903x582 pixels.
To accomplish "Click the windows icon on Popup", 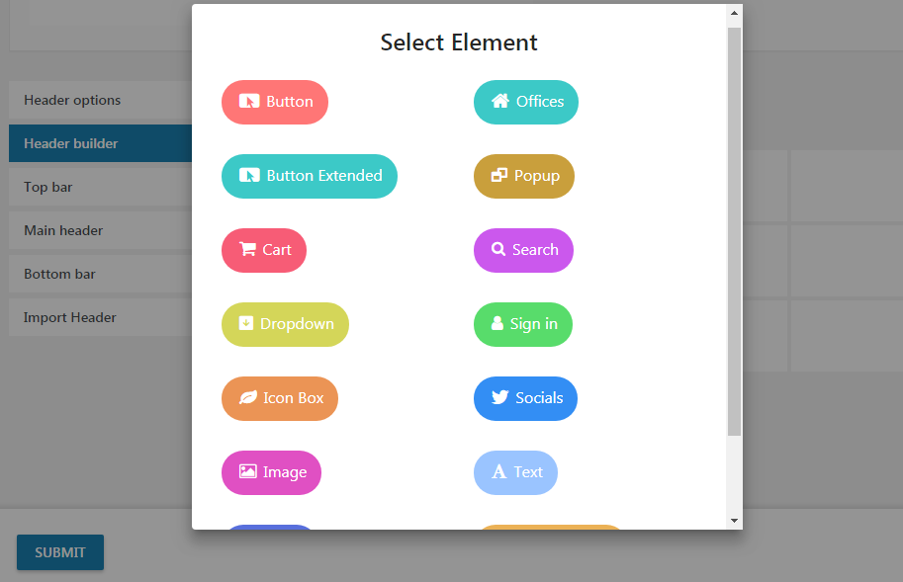I will point(499,176).
